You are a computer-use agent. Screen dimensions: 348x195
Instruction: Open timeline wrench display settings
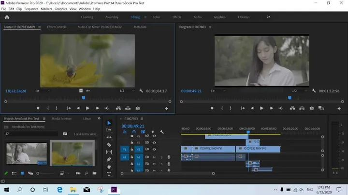162,132
